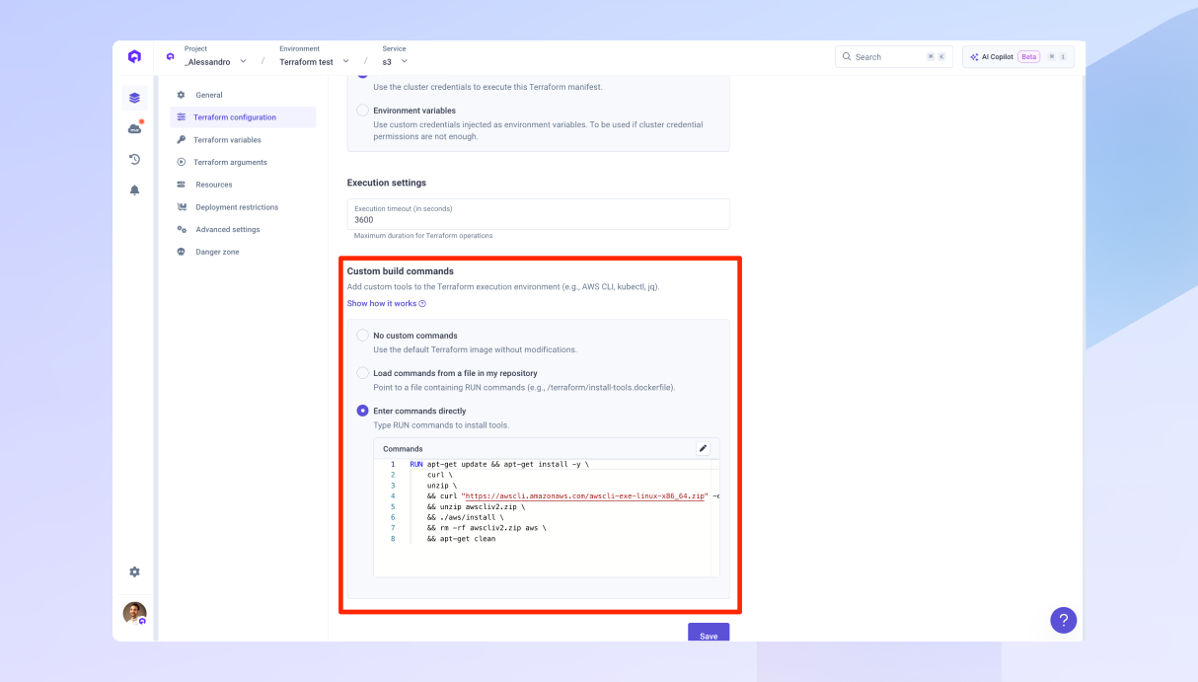Open the Resources settings item
1198x682 pixels.
pos(243,185)
